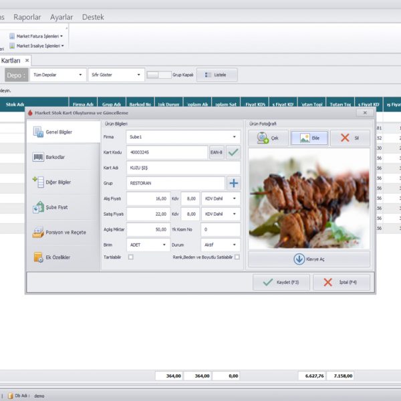The image size is (401, 401).
Task: Open the Alış Fiyatı KDV Dahil dropdown
Action: (x=221, y=198)
